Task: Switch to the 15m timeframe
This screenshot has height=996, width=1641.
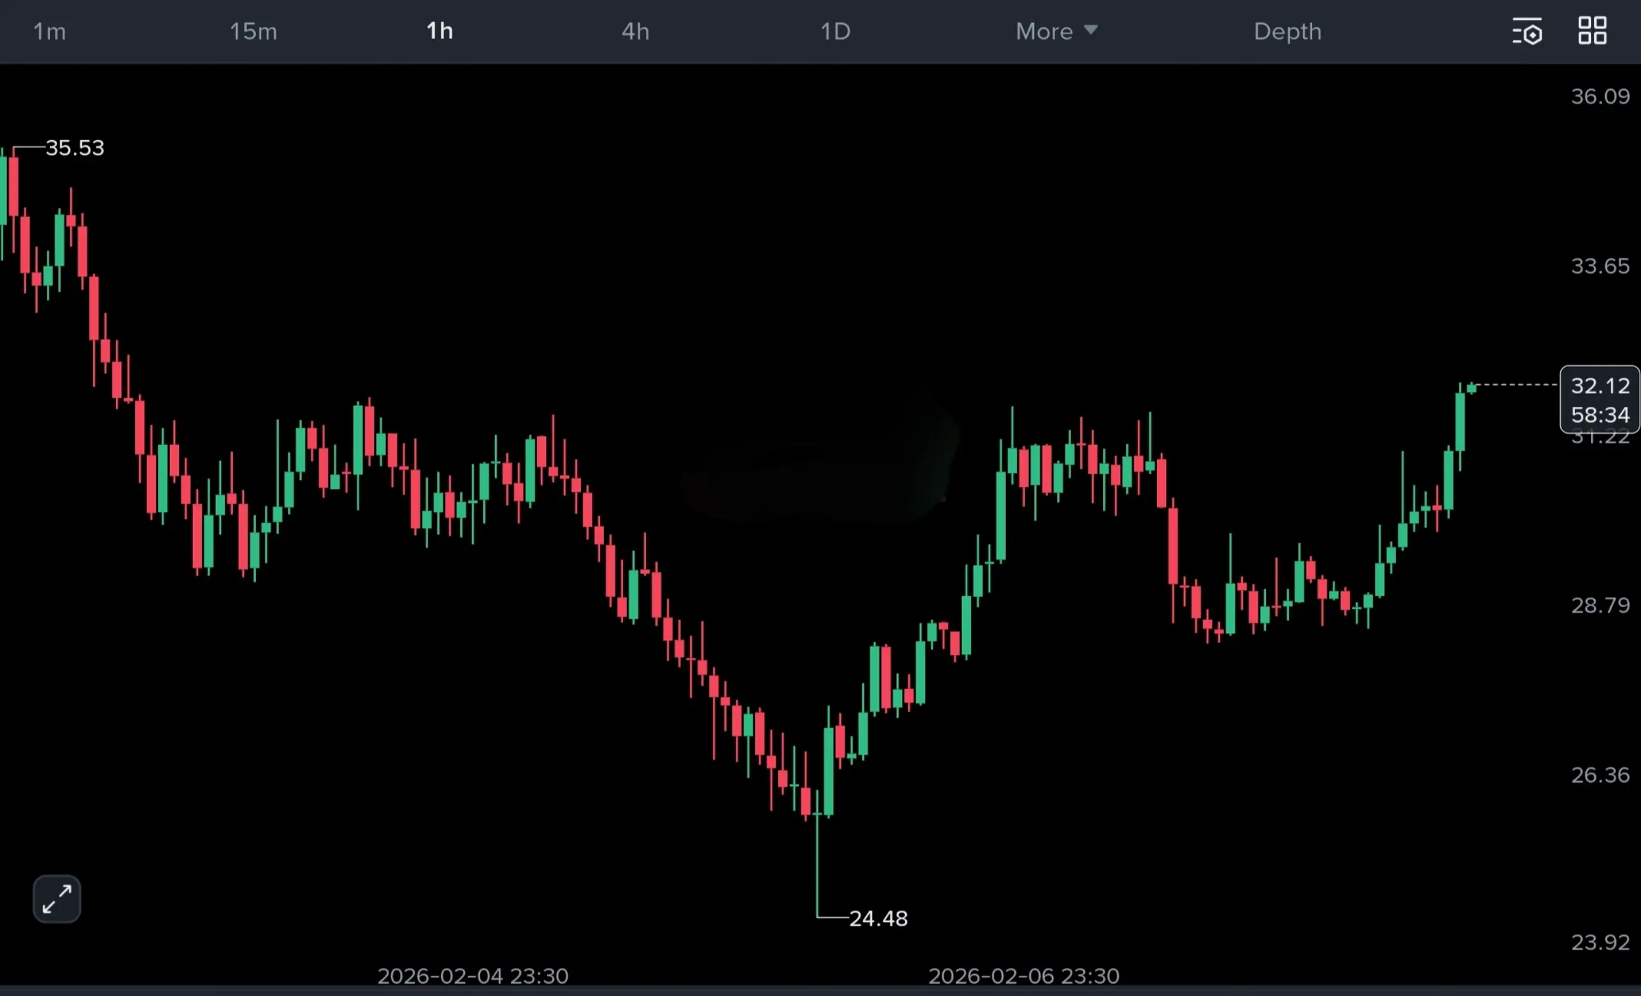Action: [253, 31]
